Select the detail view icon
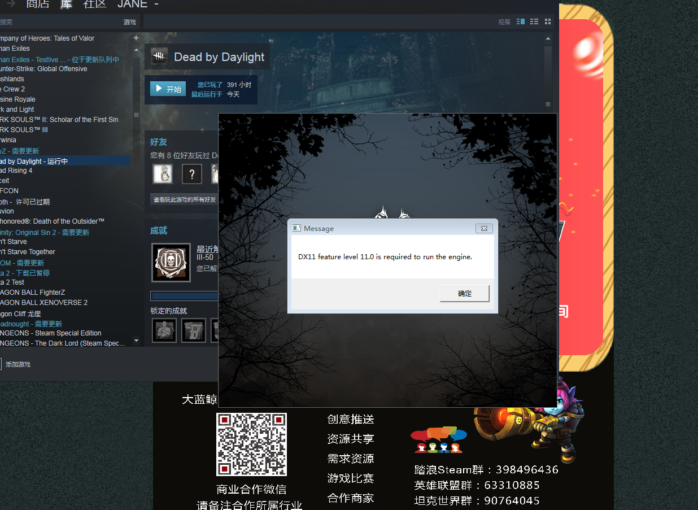This screenshot has width=698, height=510. pos(520,21)
